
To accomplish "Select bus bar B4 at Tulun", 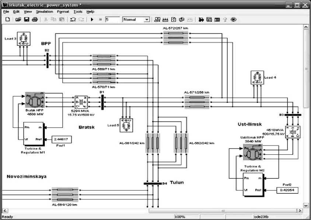I will (x=153, y=184).
